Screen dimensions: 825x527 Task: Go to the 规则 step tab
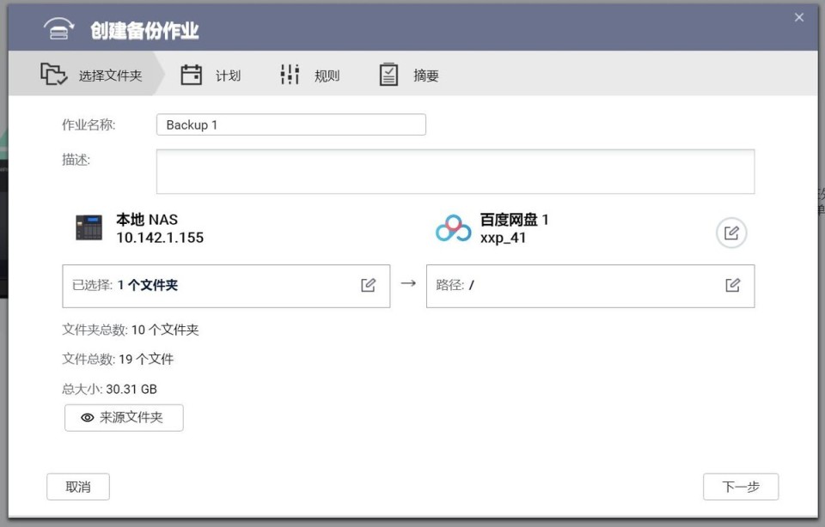pyautogui.click(x=310, y=76)
